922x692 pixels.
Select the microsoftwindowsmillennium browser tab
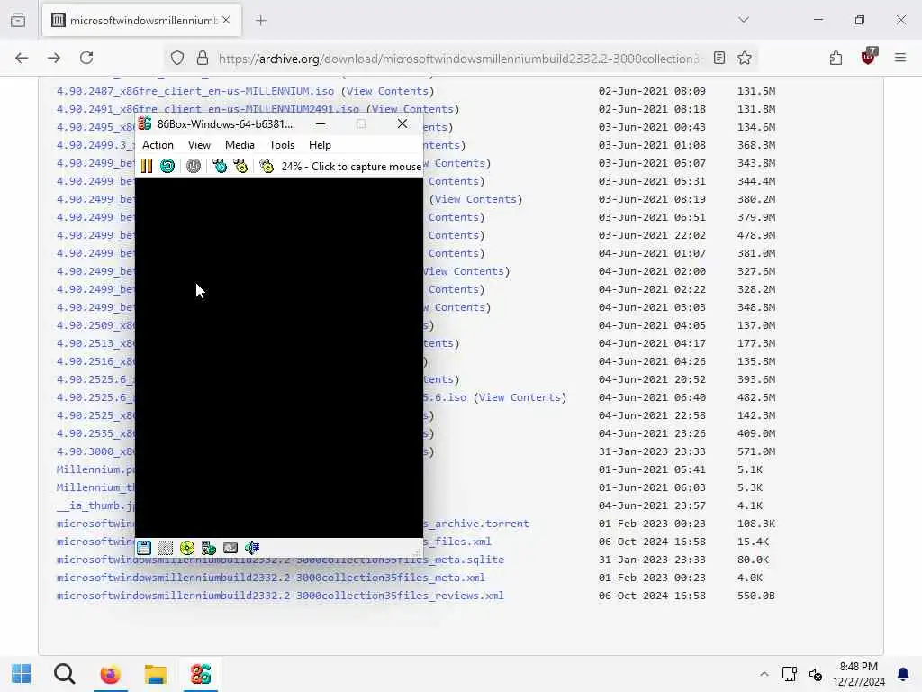[141, 21]
